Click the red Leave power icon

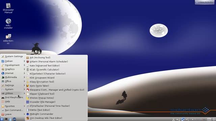click(3, 114)
